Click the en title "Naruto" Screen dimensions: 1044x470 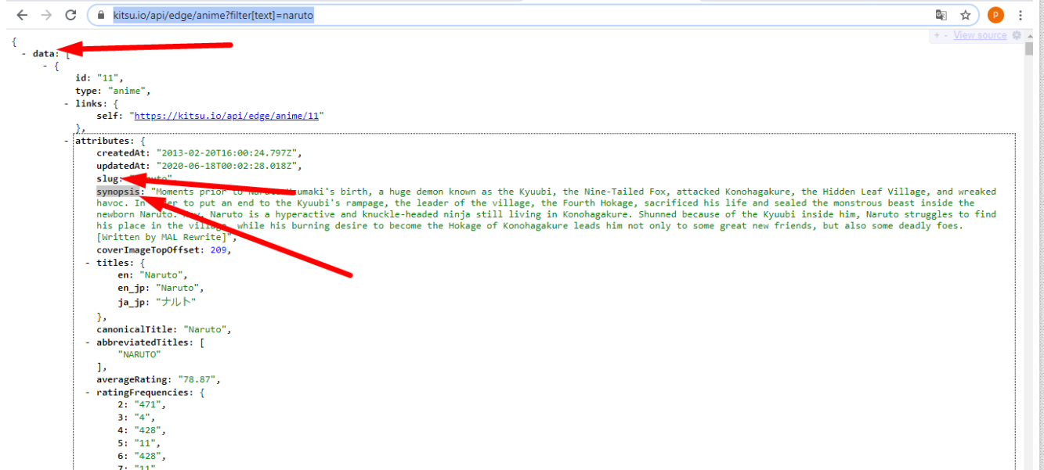pyautogui.click(x=161, y=275)
